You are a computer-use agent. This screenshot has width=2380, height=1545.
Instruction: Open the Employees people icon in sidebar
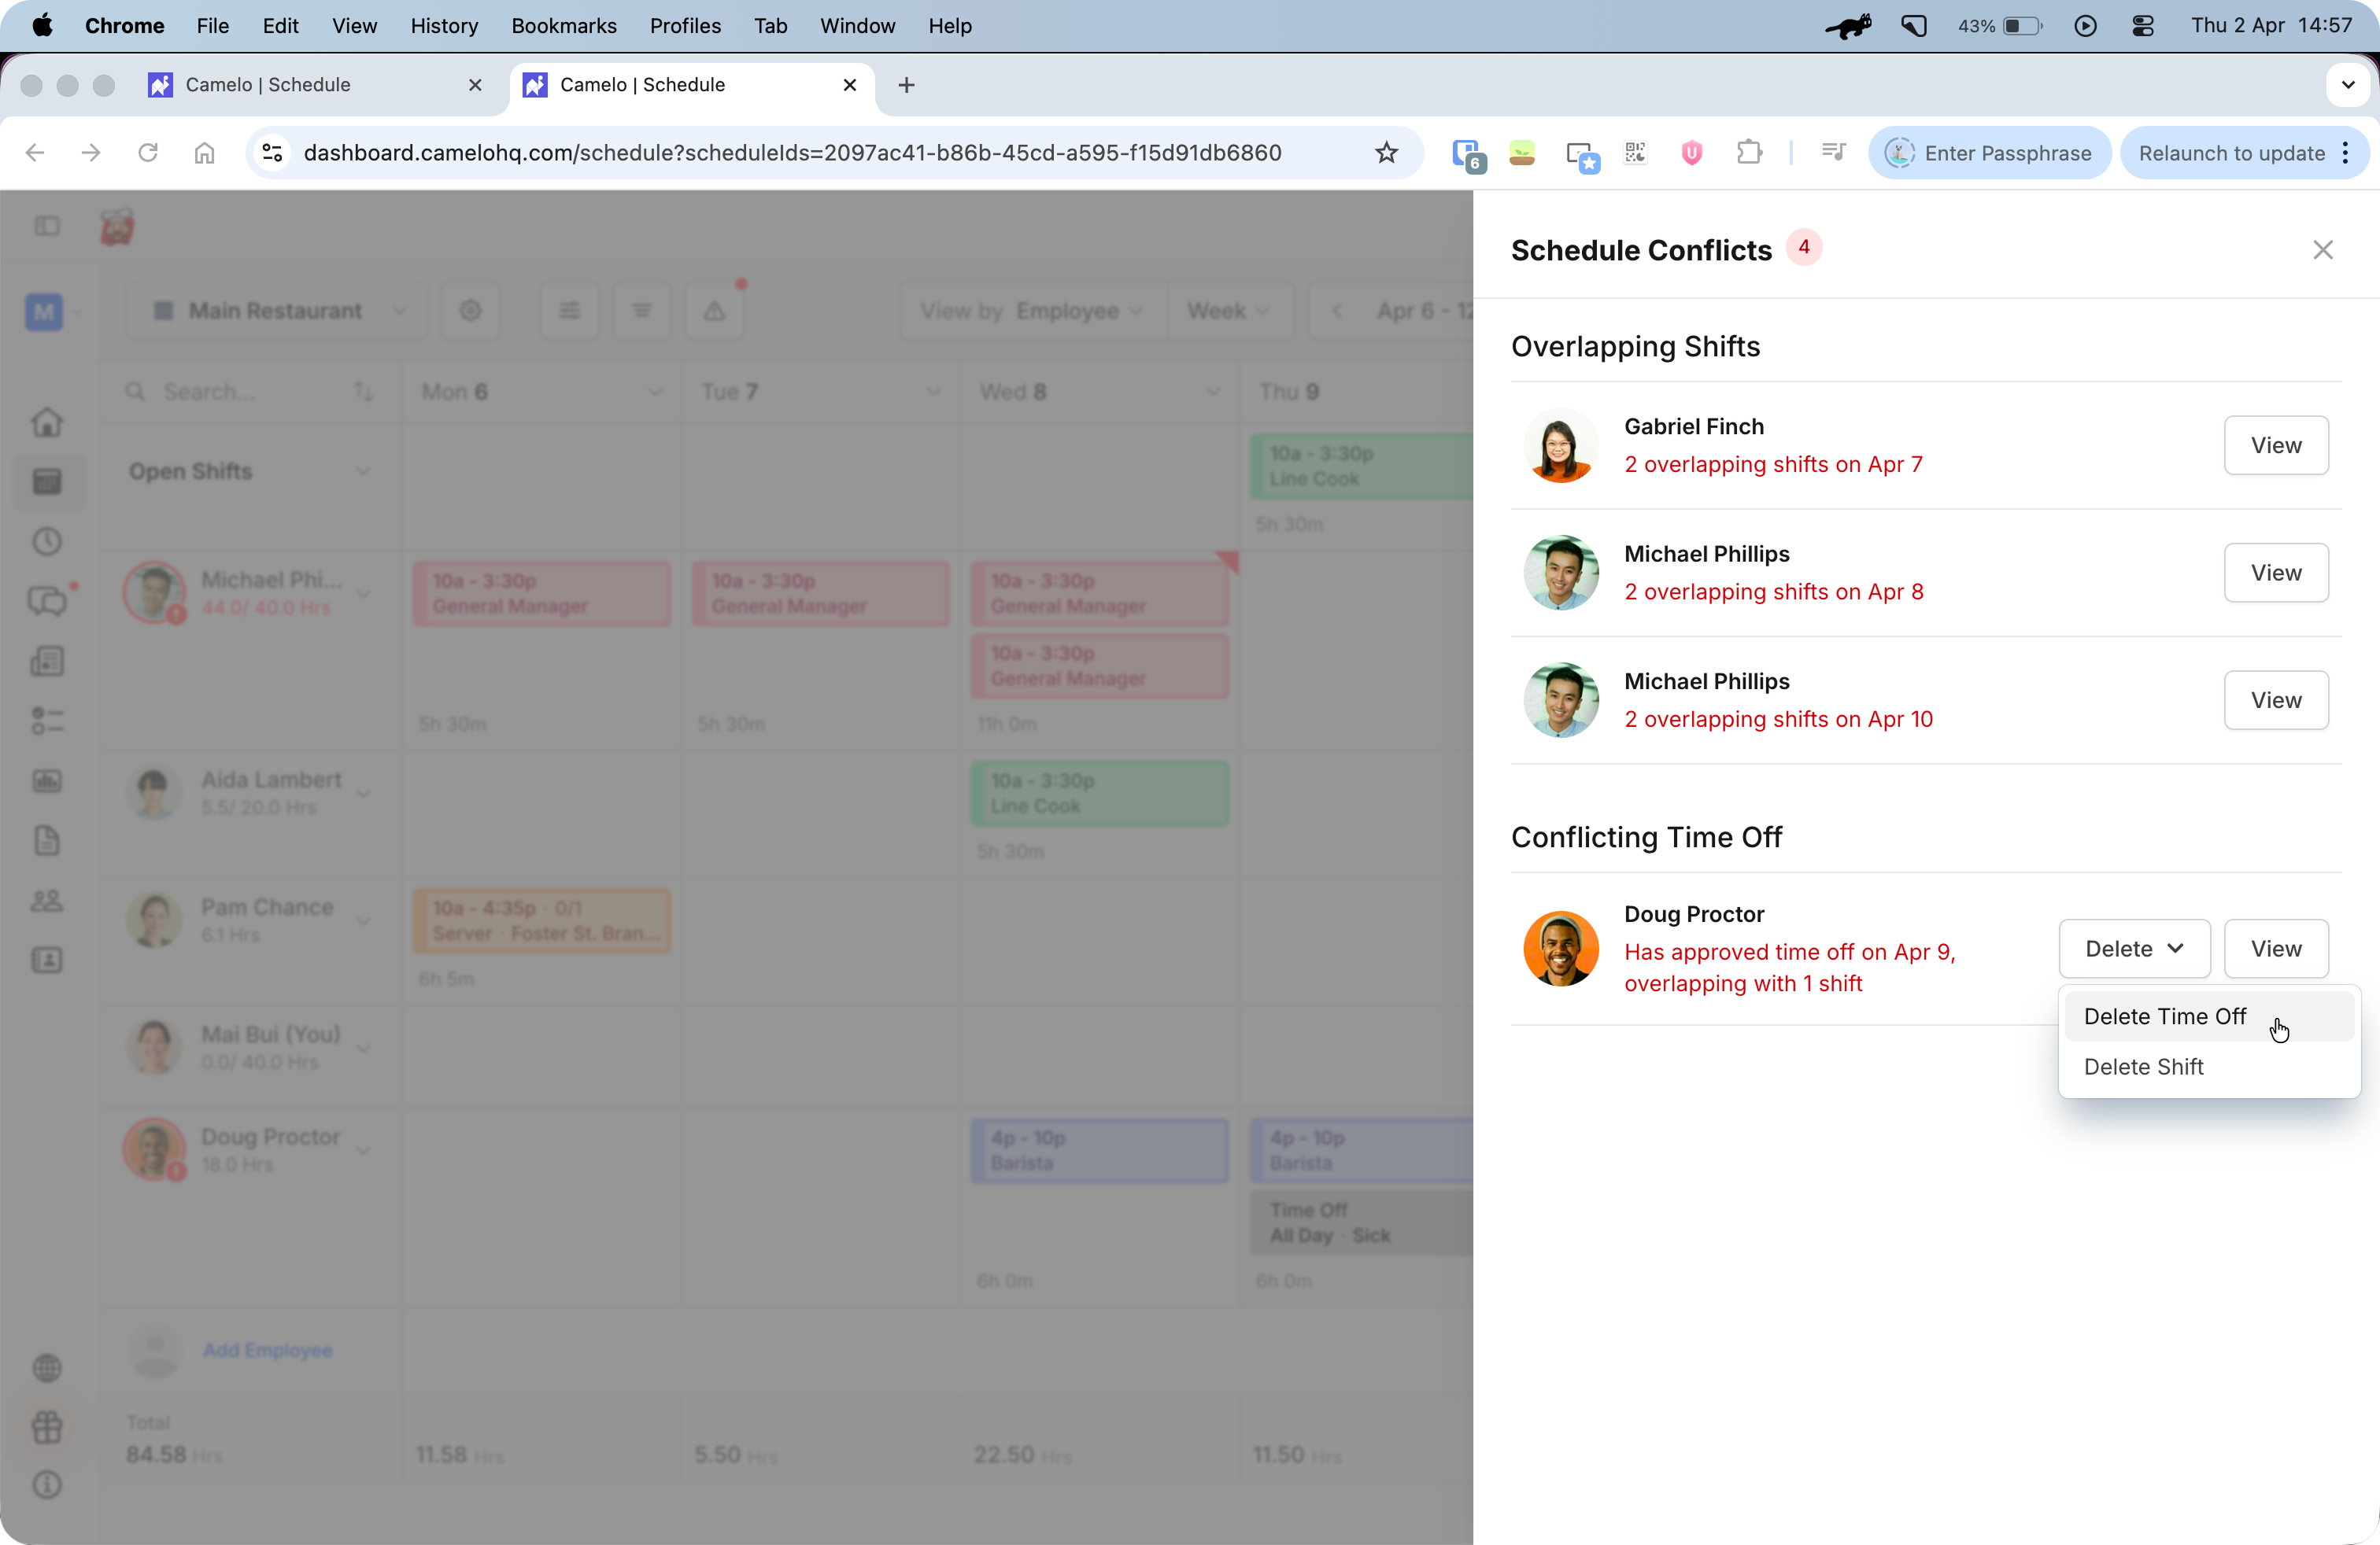47,901
